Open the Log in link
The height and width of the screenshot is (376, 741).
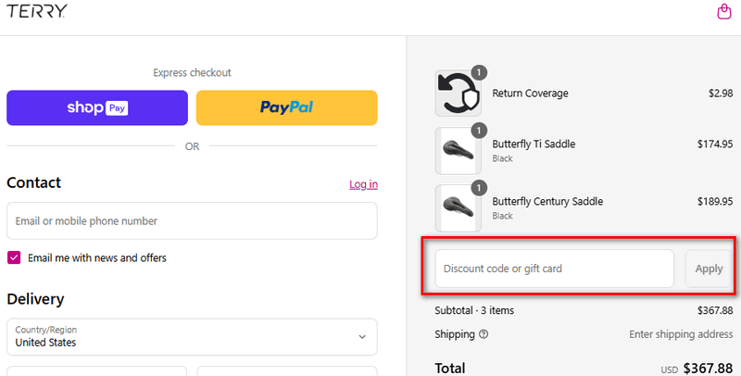coord(363,184)
